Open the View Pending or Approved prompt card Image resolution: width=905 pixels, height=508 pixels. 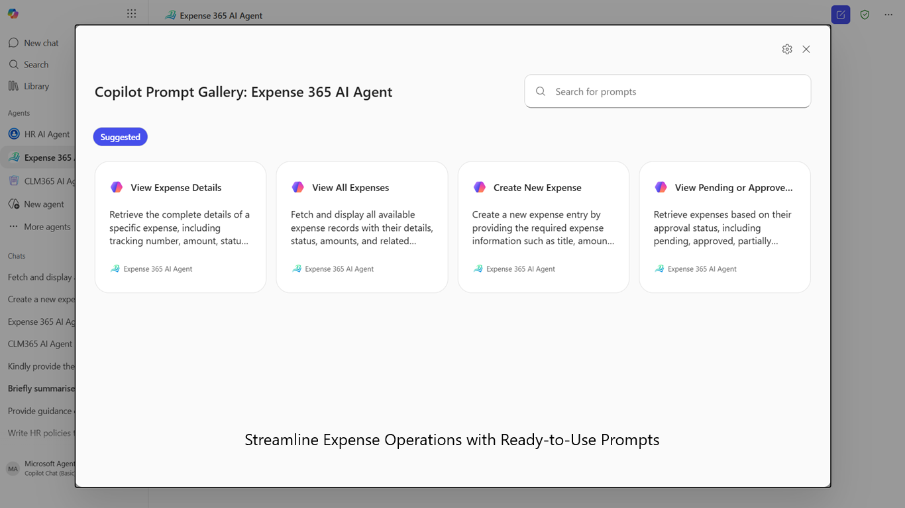click(x=725, y=227)
